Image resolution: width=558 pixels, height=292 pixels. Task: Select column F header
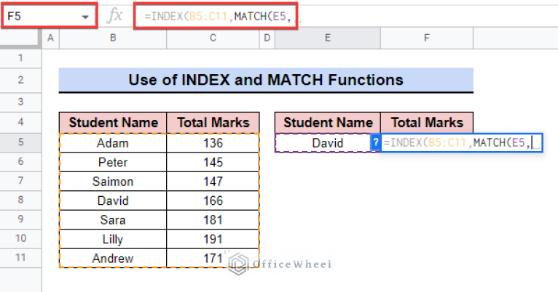427,38
